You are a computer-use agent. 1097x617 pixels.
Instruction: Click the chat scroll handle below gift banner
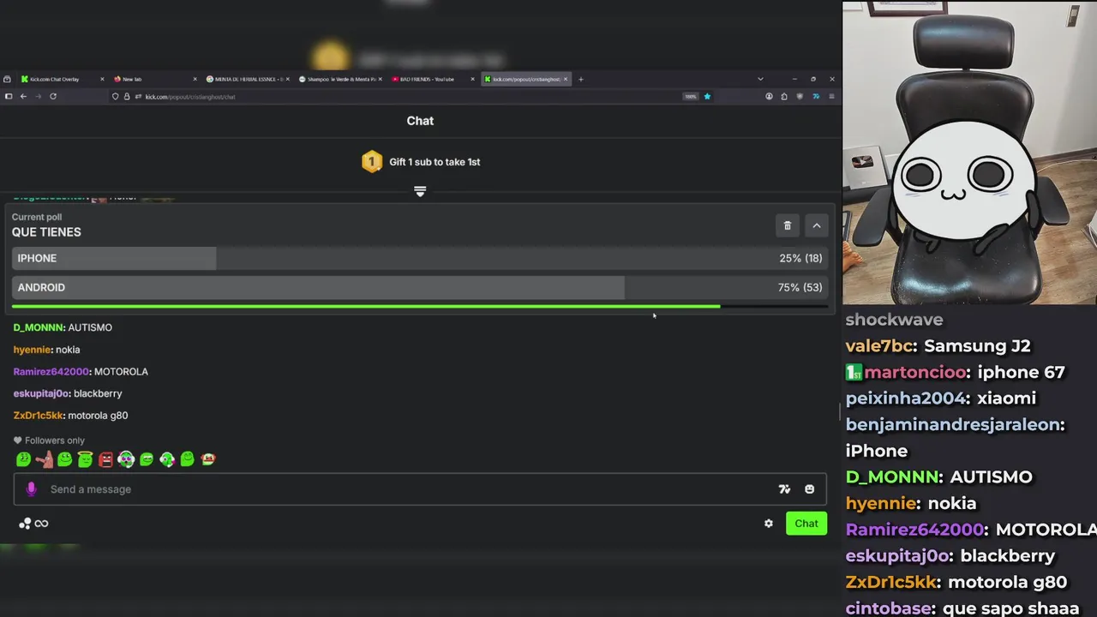[x=420, y=191]
